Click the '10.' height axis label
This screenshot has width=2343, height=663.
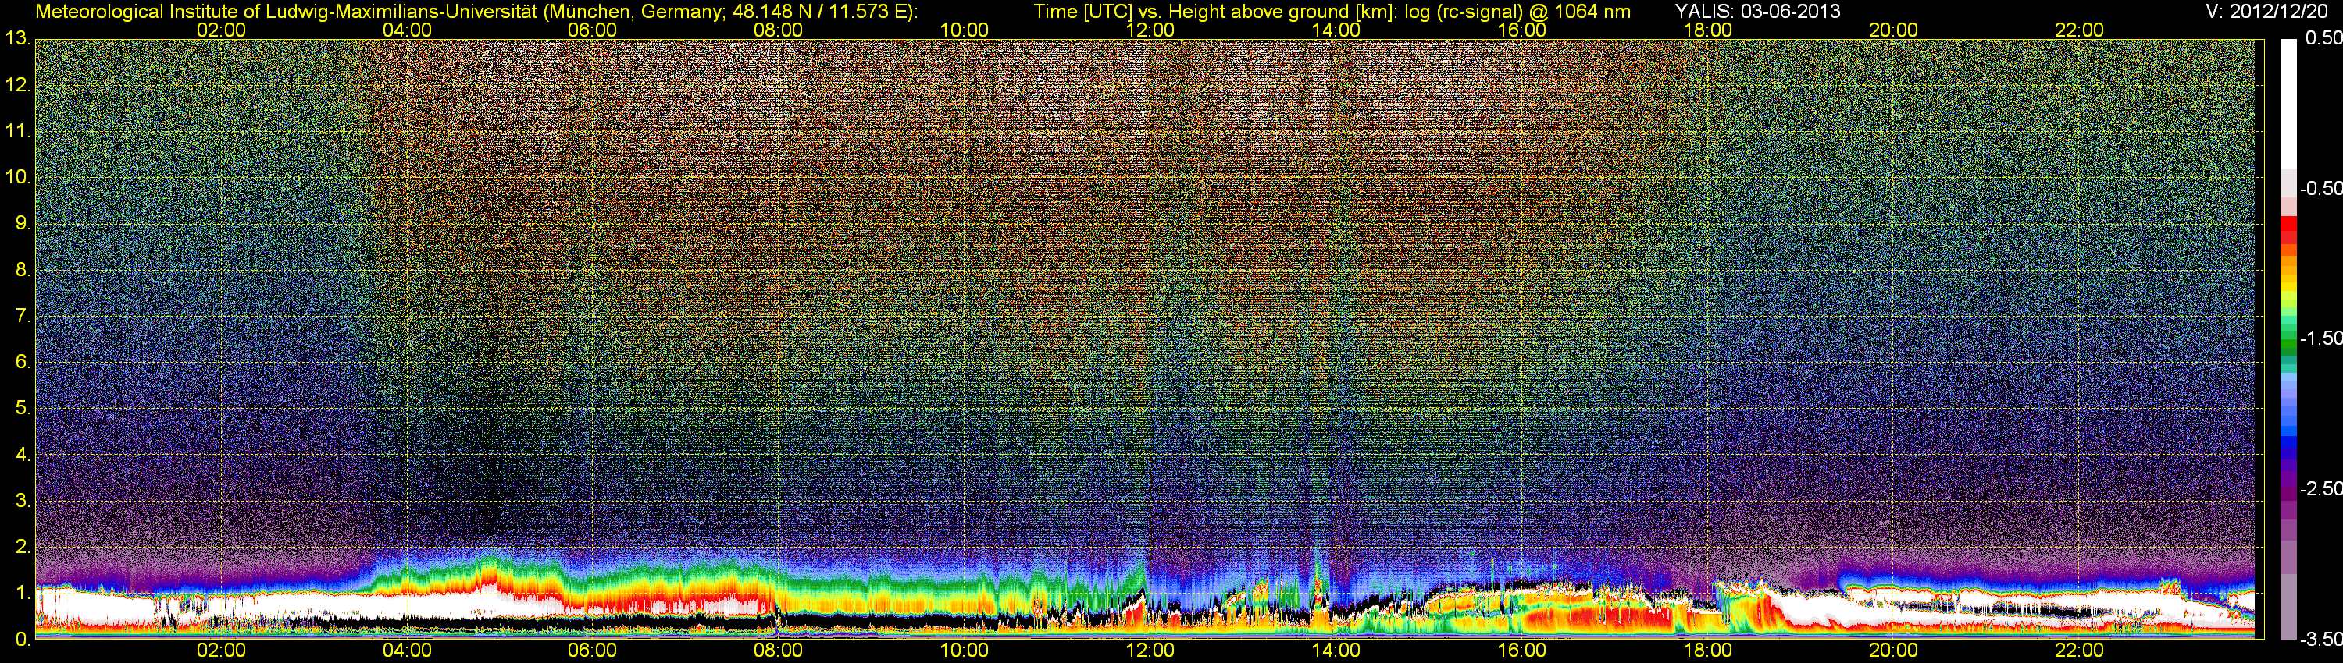(x=17, y=177)
